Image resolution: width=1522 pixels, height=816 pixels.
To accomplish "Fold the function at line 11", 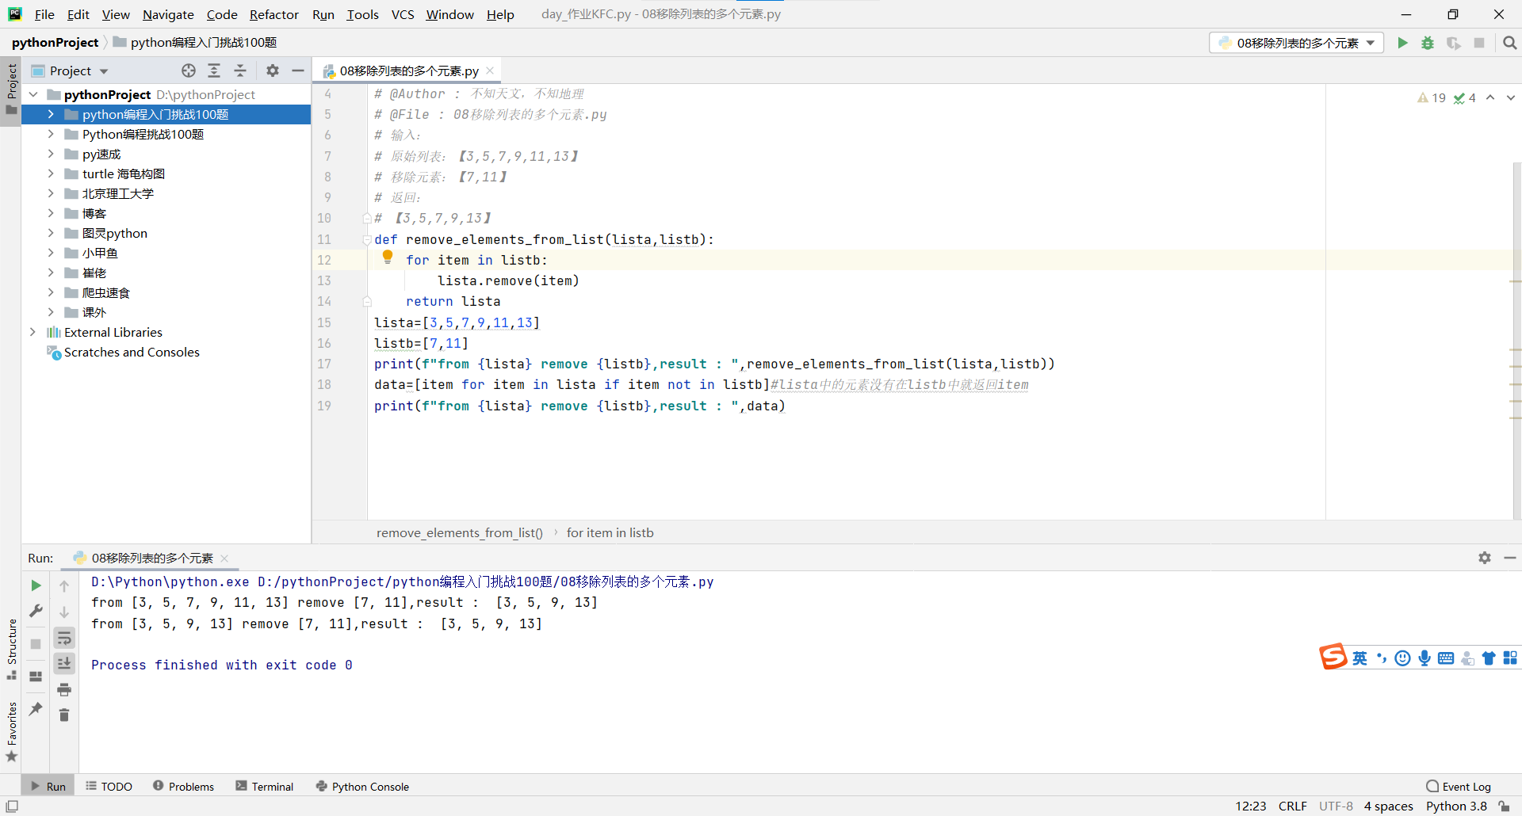I will tap(367, 239).
